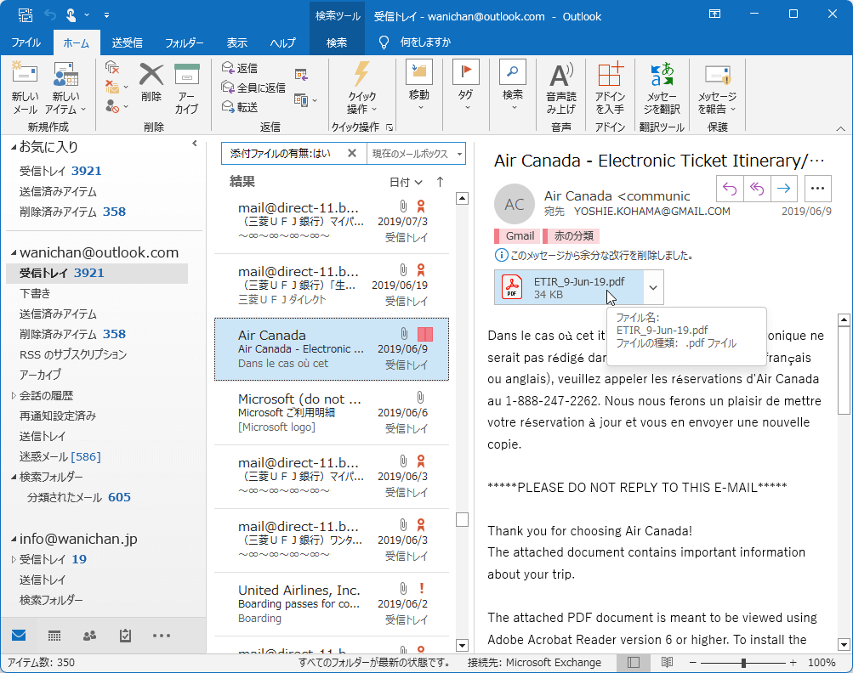Start 音声読み上げ read aloud
Image resolution: width=853 pixels, height=673 pixels.
(x=561, y=87)
